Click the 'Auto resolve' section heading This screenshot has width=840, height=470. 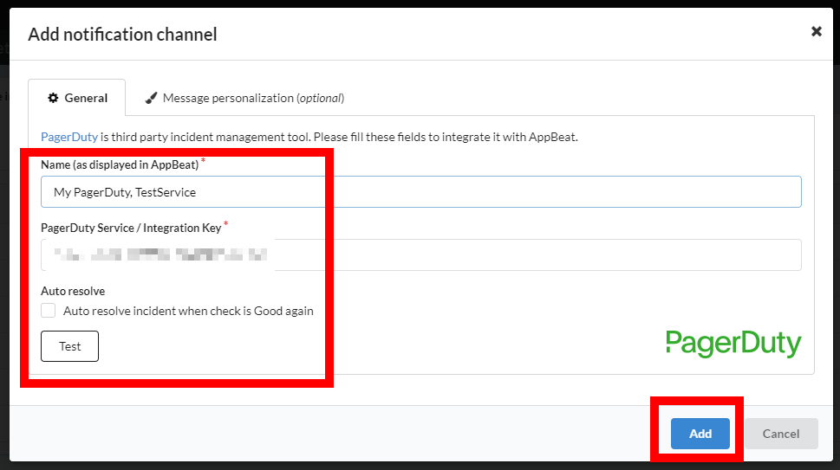point(73,291)
